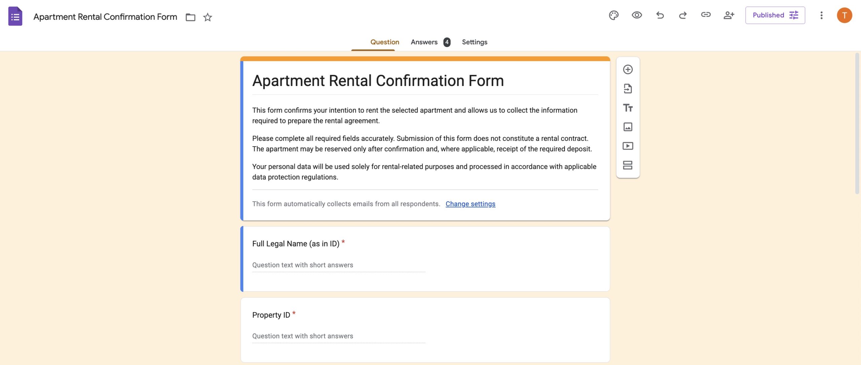Insert a video into the form
861x365 pixels.
628,146
